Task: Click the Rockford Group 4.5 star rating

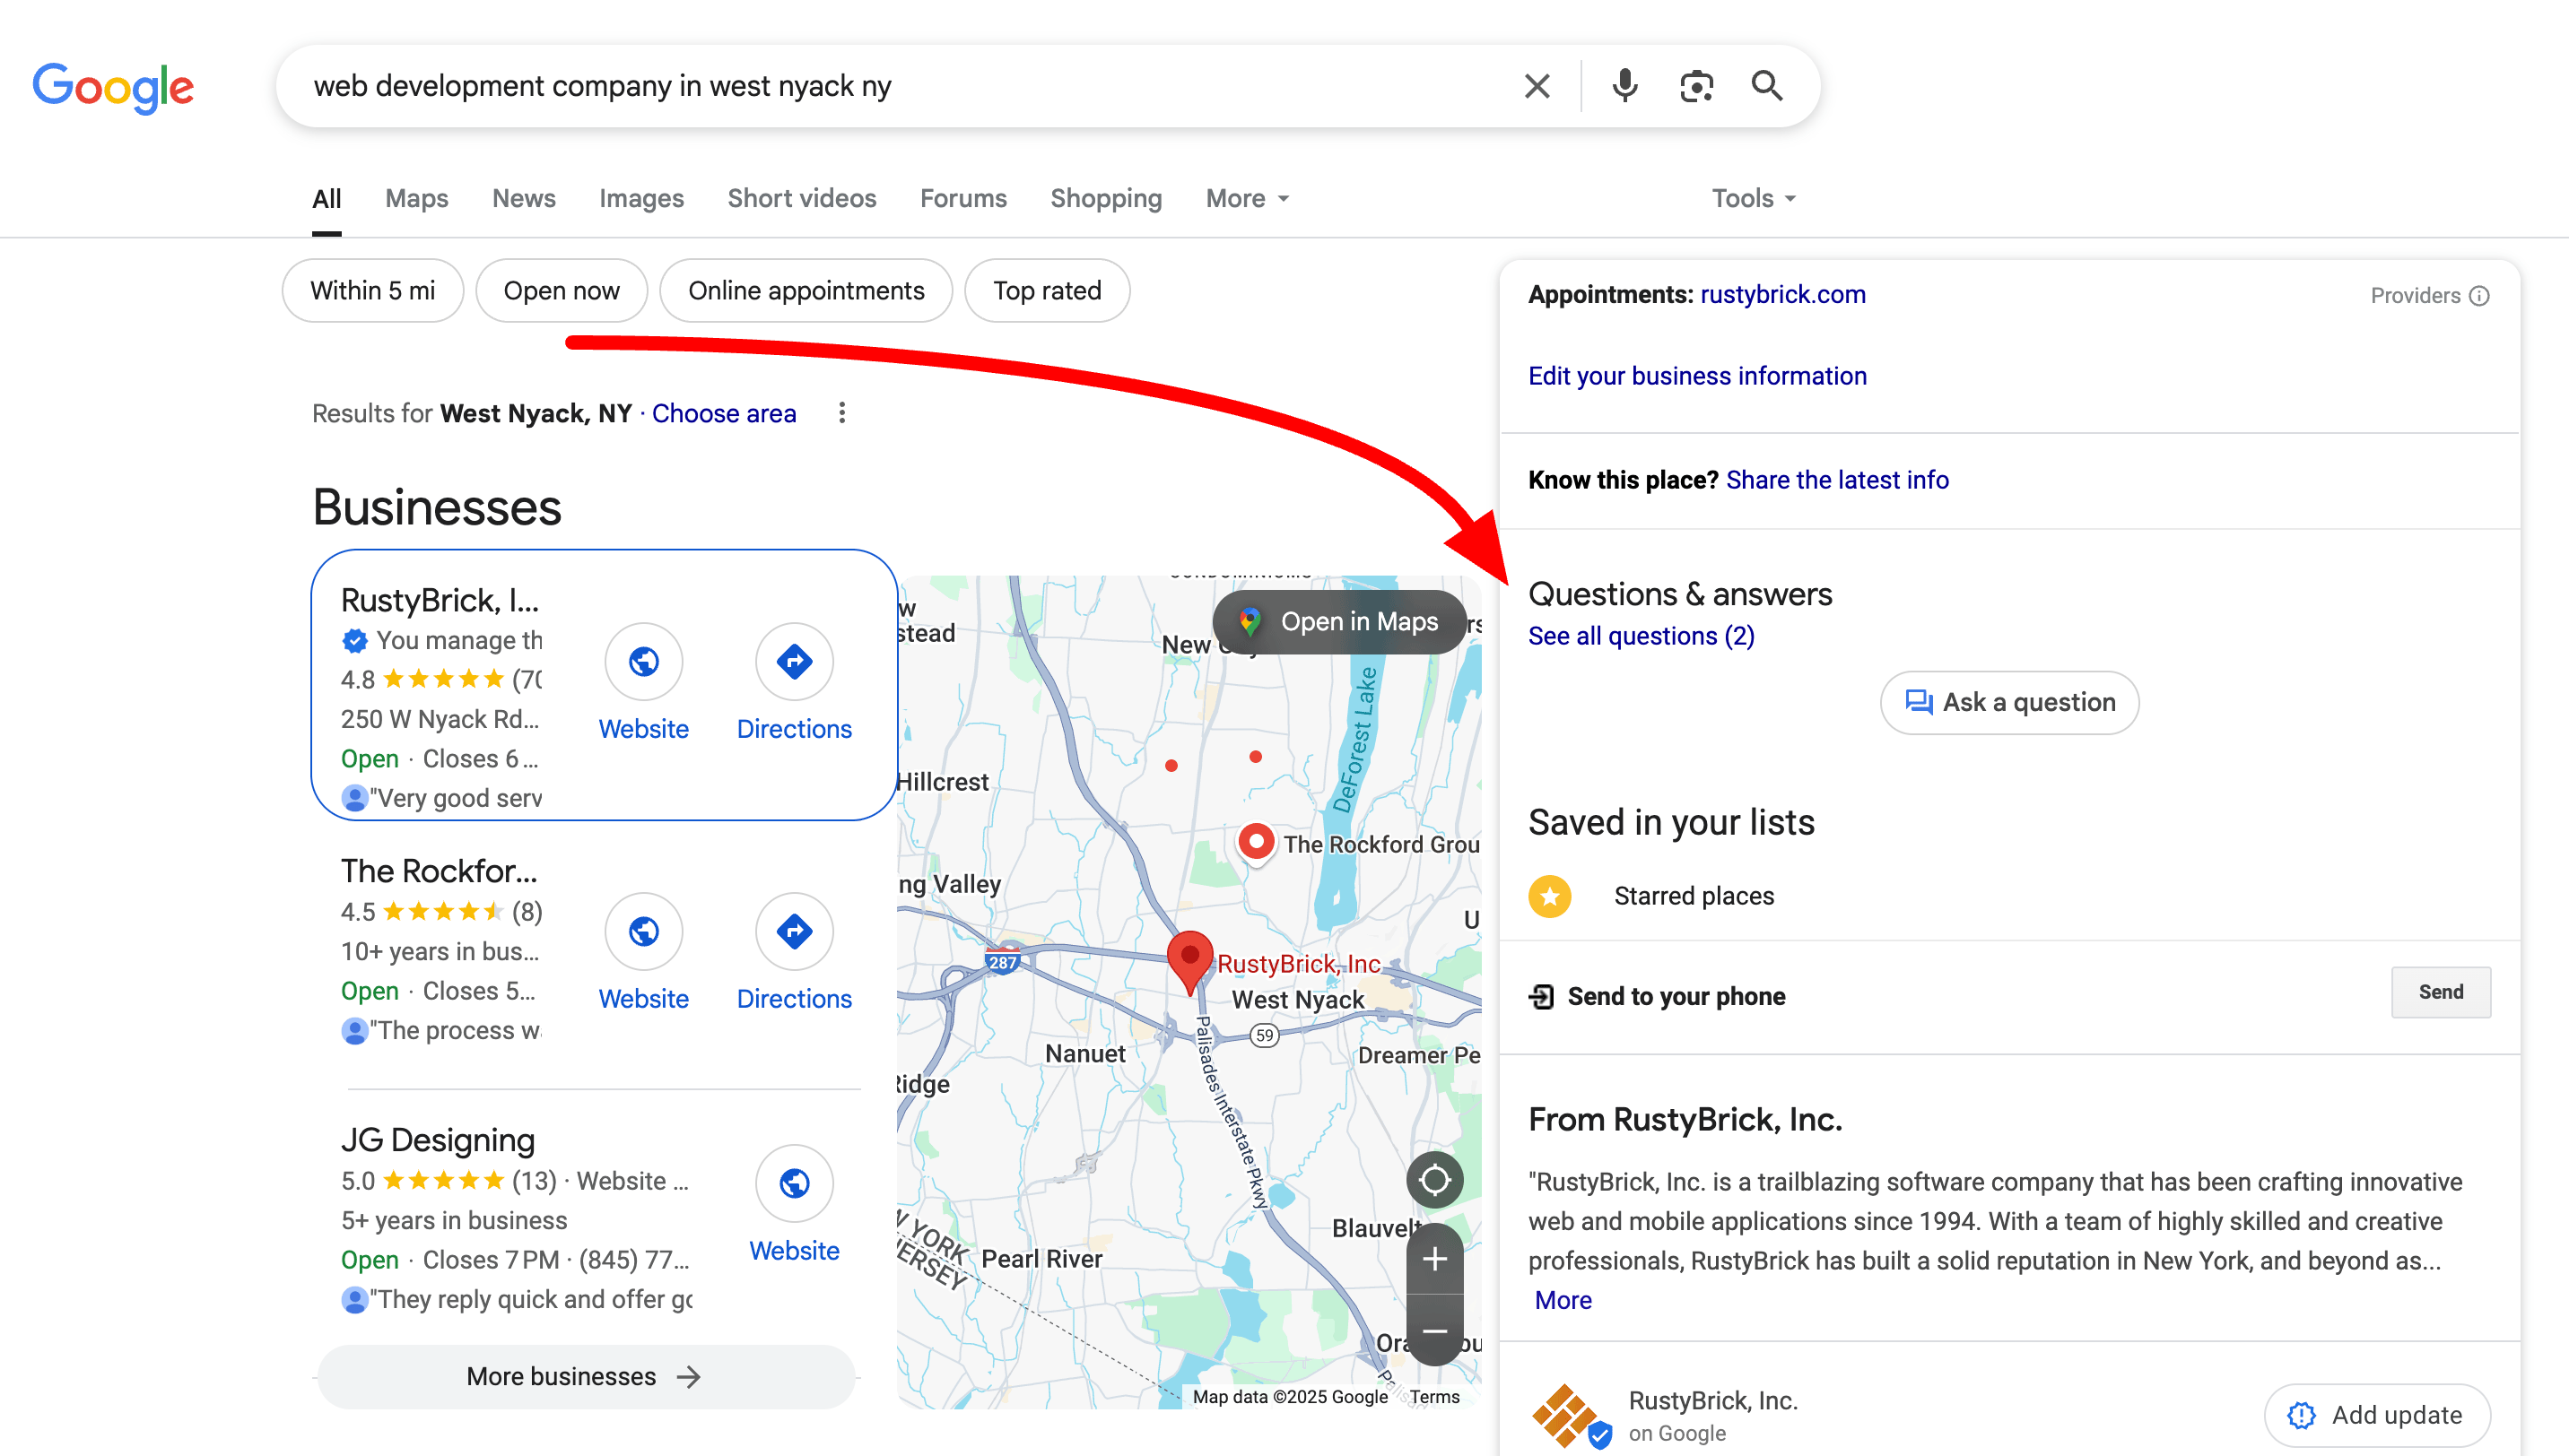Action: coord(441,912)
